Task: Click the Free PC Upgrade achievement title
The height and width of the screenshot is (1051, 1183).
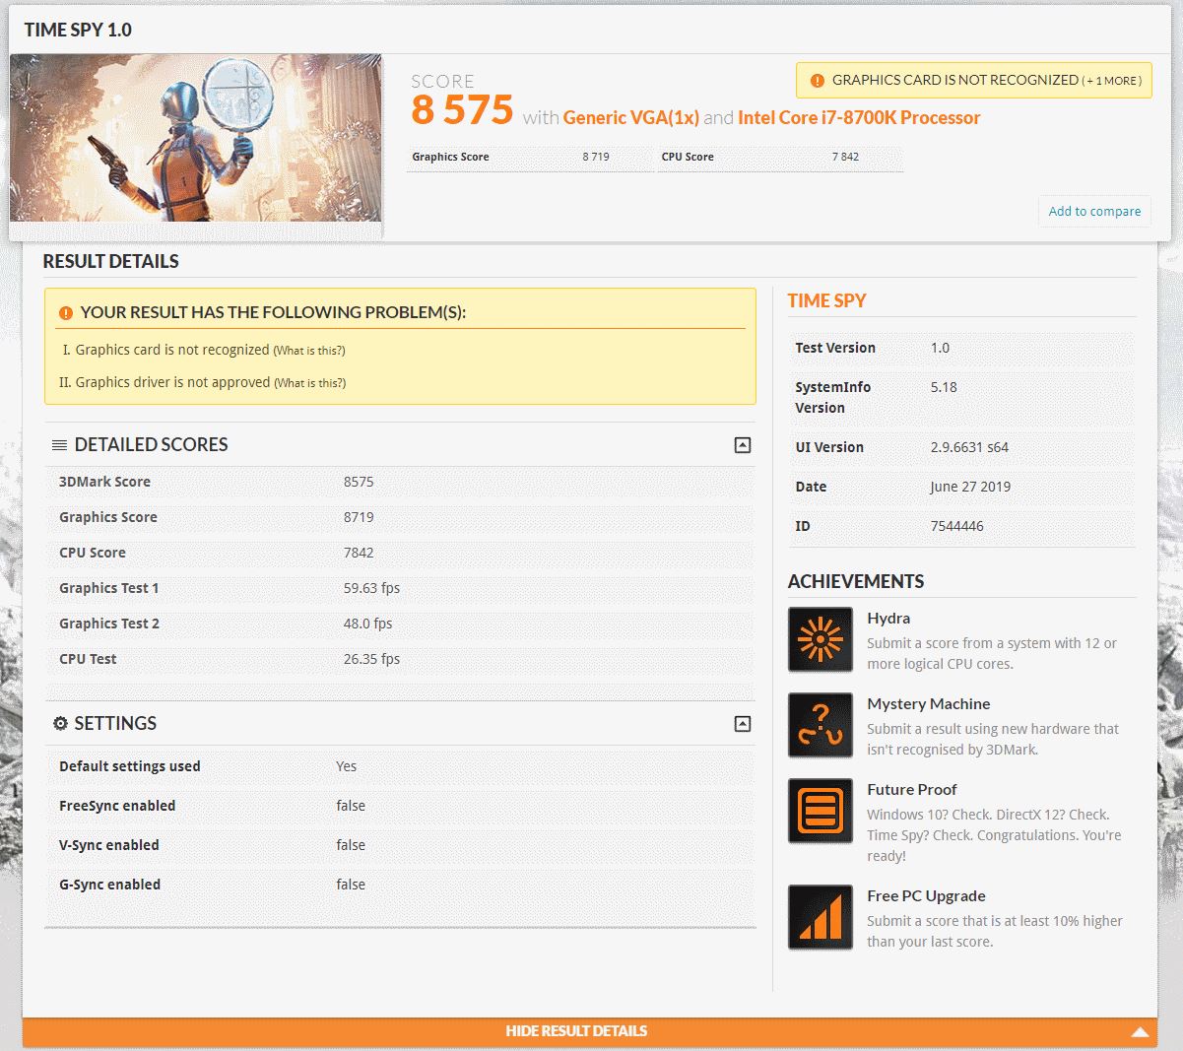Action: click(x=927, y=896)
